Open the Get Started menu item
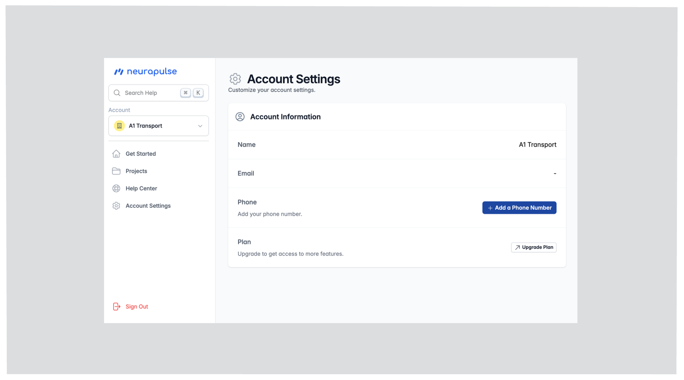This screenshot has height=380, width=684. tap(140, 154)
